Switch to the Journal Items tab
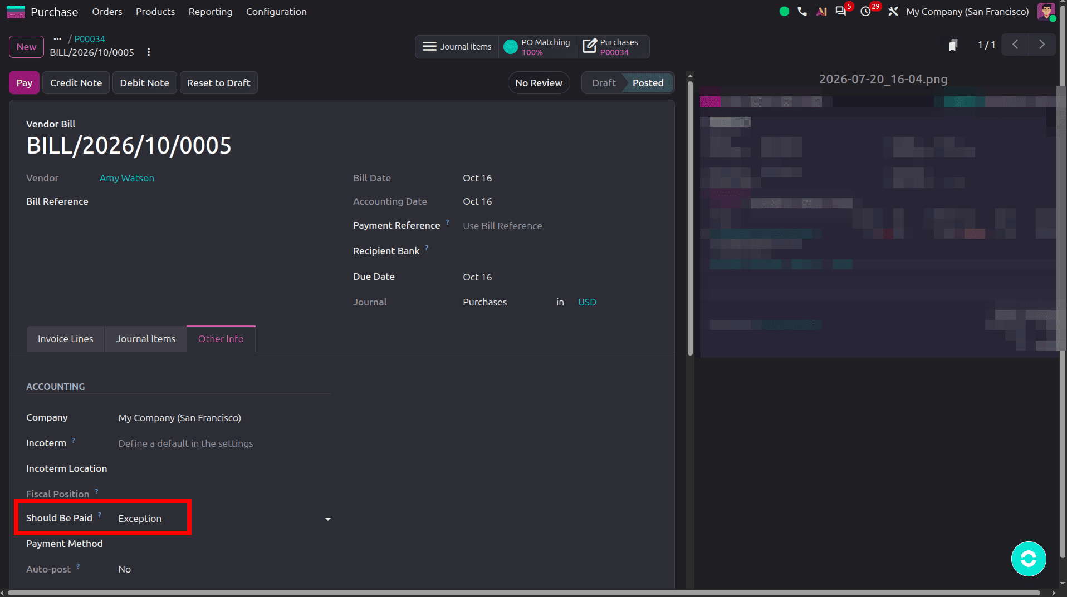 click(145, 339)
